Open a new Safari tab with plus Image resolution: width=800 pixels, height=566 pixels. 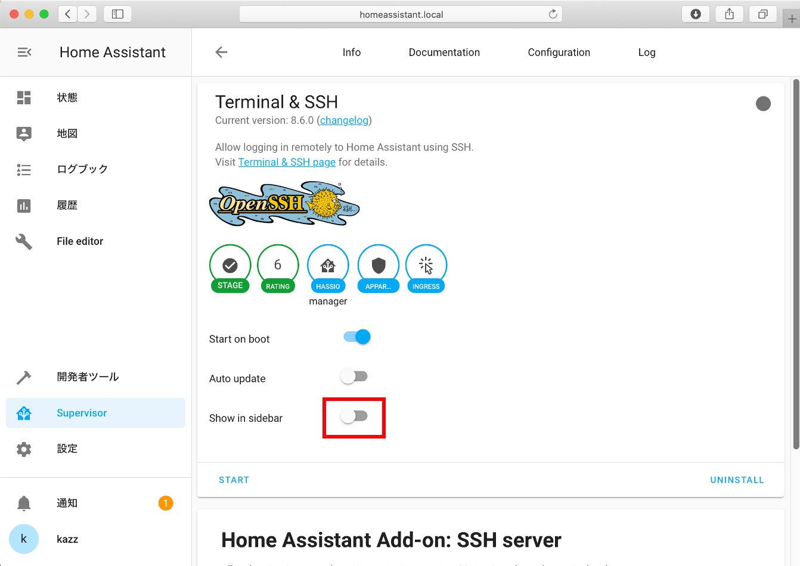(792, 19)
